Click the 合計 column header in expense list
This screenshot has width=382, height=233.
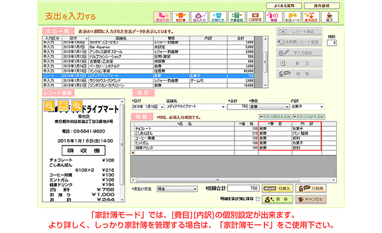[241, 38]
